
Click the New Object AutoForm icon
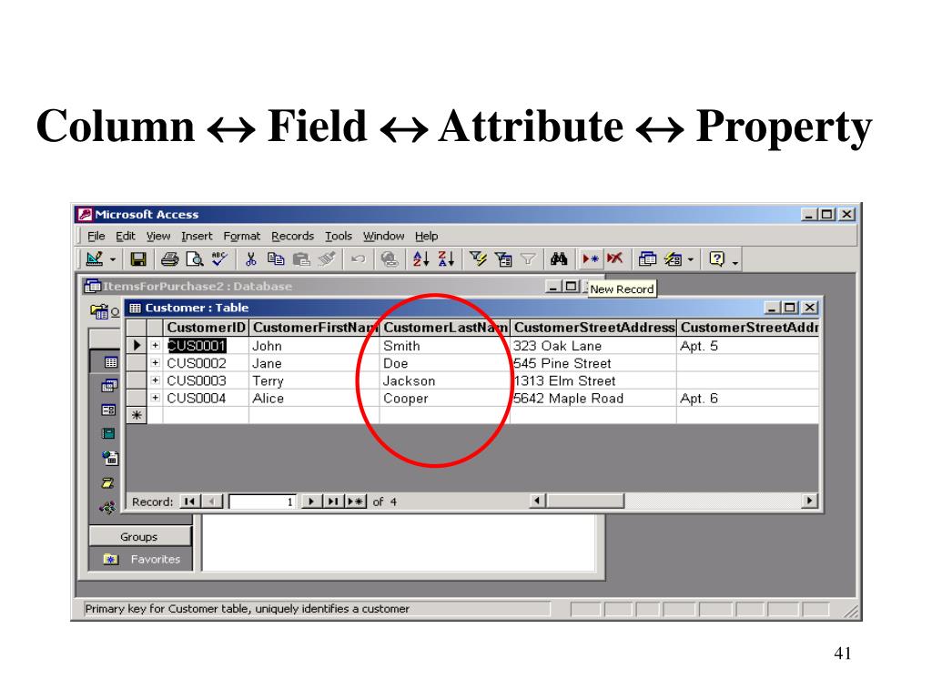click(673, 259)
